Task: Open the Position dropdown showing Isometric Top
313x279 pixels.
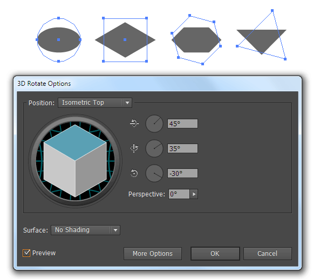Action: (x=95, y=103)
